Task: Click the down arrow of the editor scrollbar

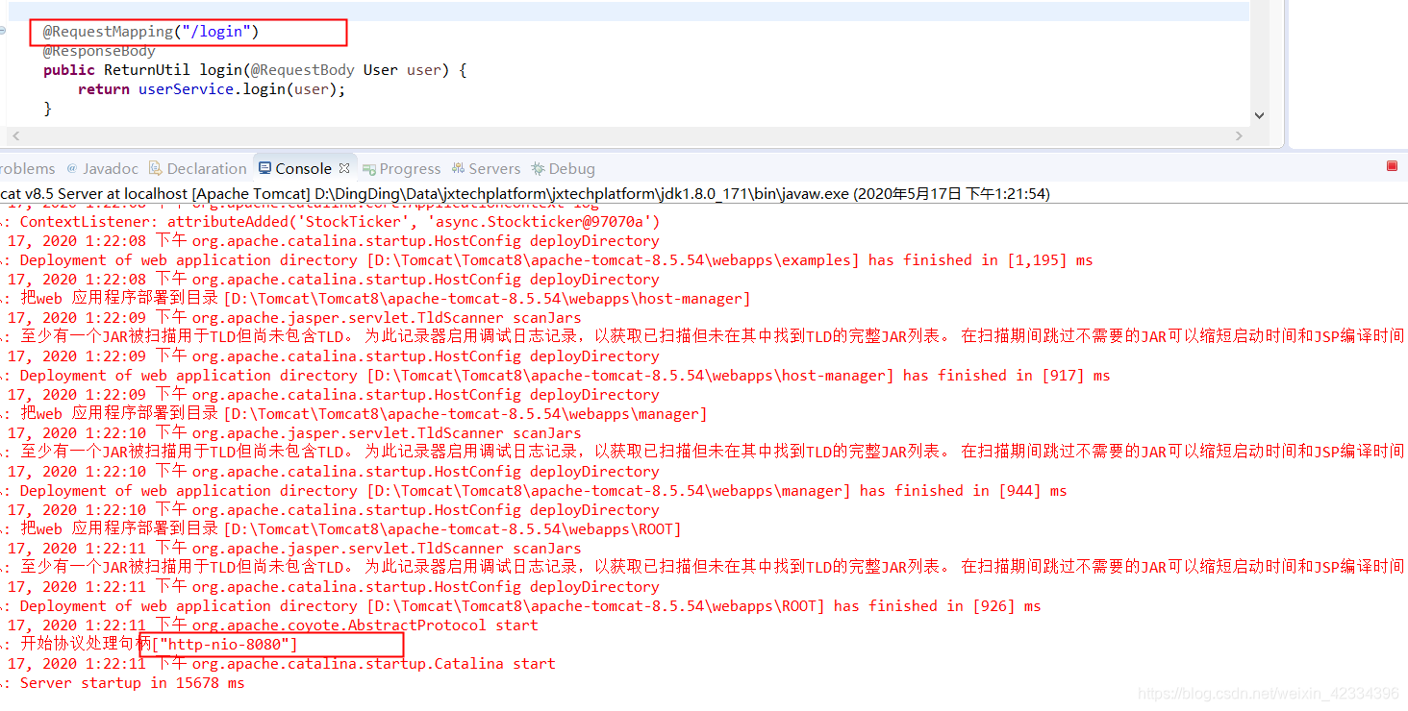Action: [x=1259, y=114]
